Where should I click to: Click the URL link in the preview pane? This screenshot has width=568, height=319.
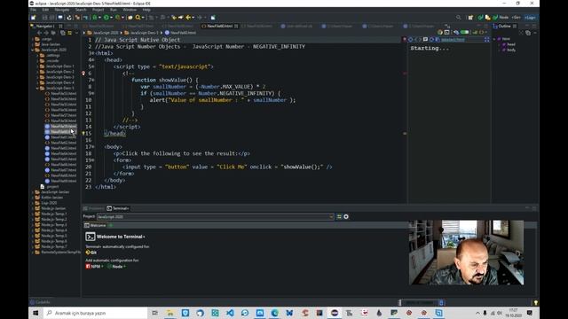coord(453,39)
